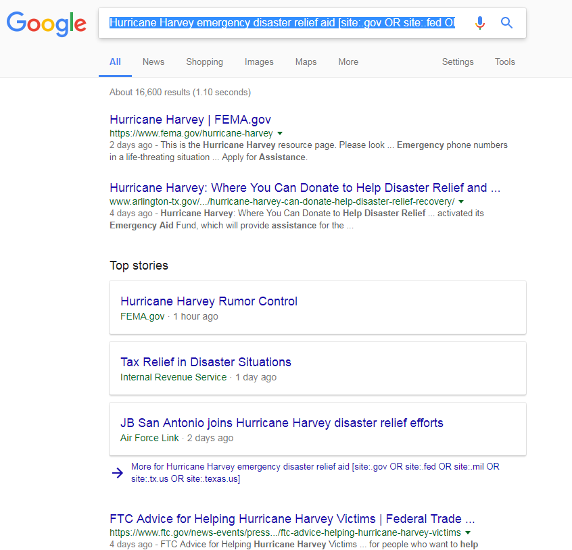Click the fema.gov/hurricane-harvey green URL
This screenshot has height=550, width=572.
point(191,133)
